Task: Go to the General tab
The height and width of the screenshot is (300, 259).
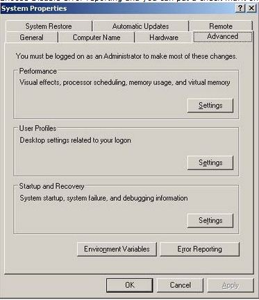Action: coord(31,37)
